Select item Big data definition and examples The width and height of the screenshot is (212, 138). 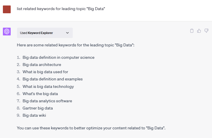tap(53, 79)
